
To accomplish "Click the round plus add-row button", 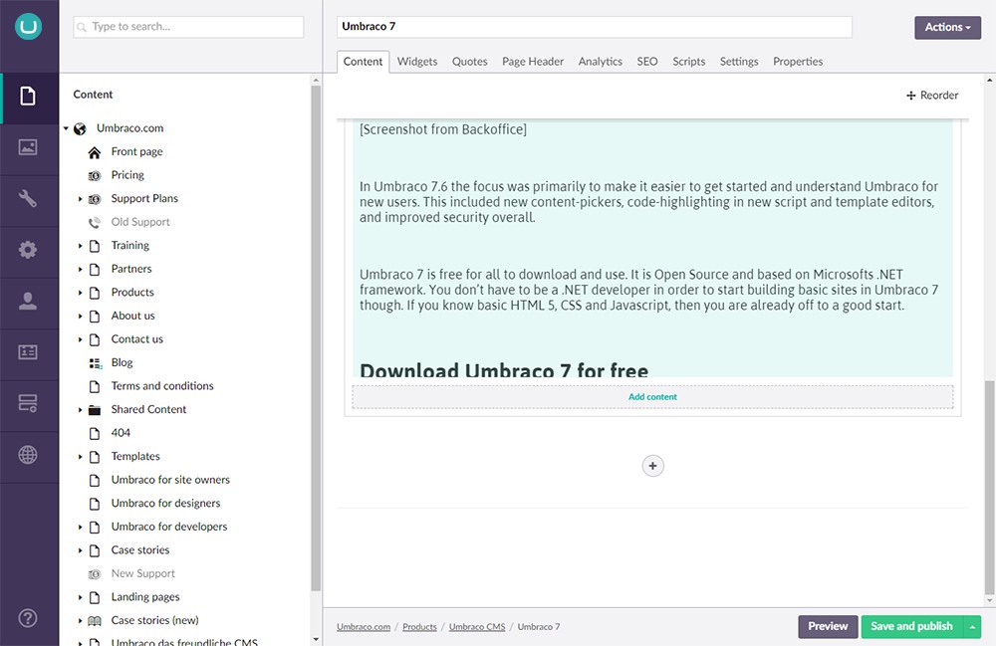I will 652,466.
